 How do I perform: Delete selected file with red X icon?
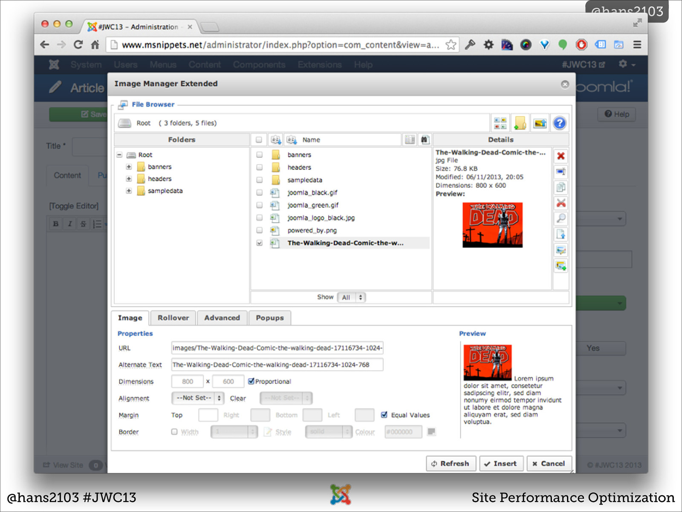pos(561,156)
